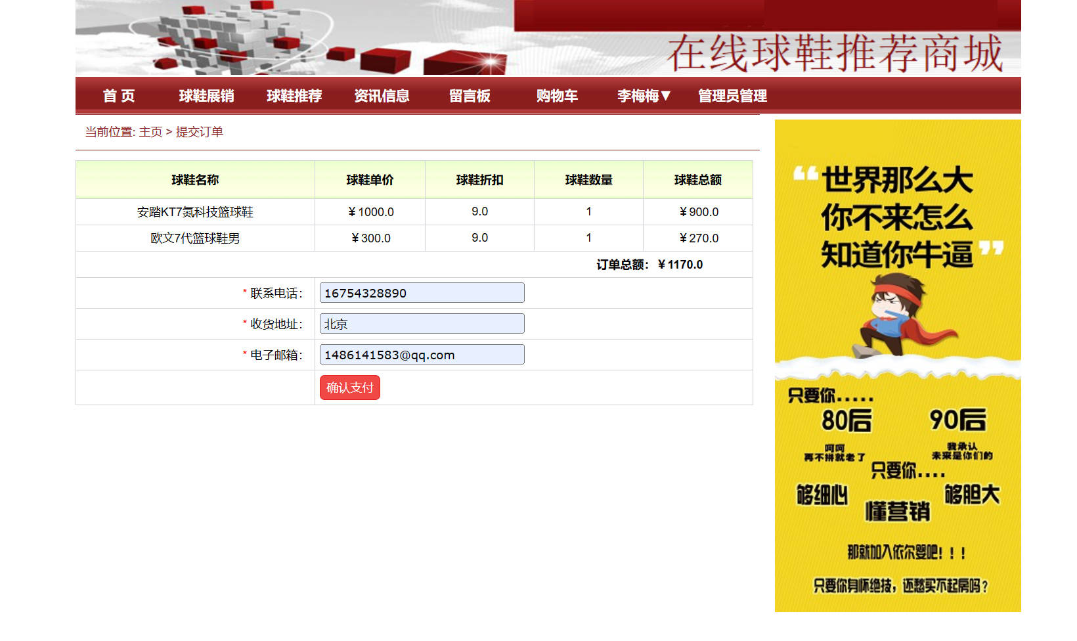Open 管理员管理 admin management

(732, 96)
